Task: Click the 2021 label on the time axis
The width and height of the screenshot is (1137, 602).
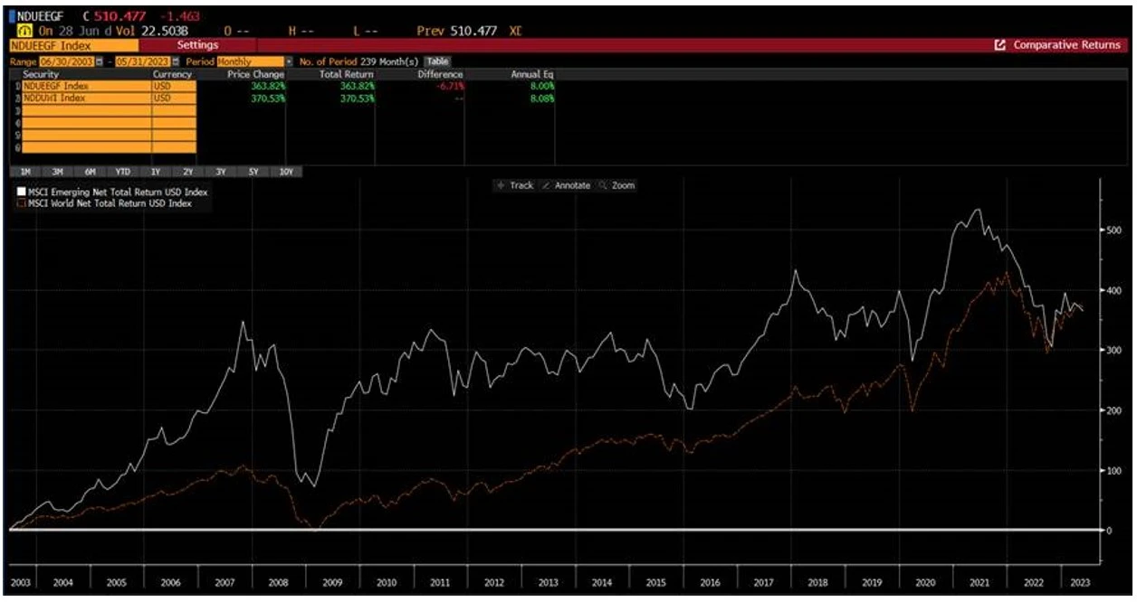Action: click(979, 583)
